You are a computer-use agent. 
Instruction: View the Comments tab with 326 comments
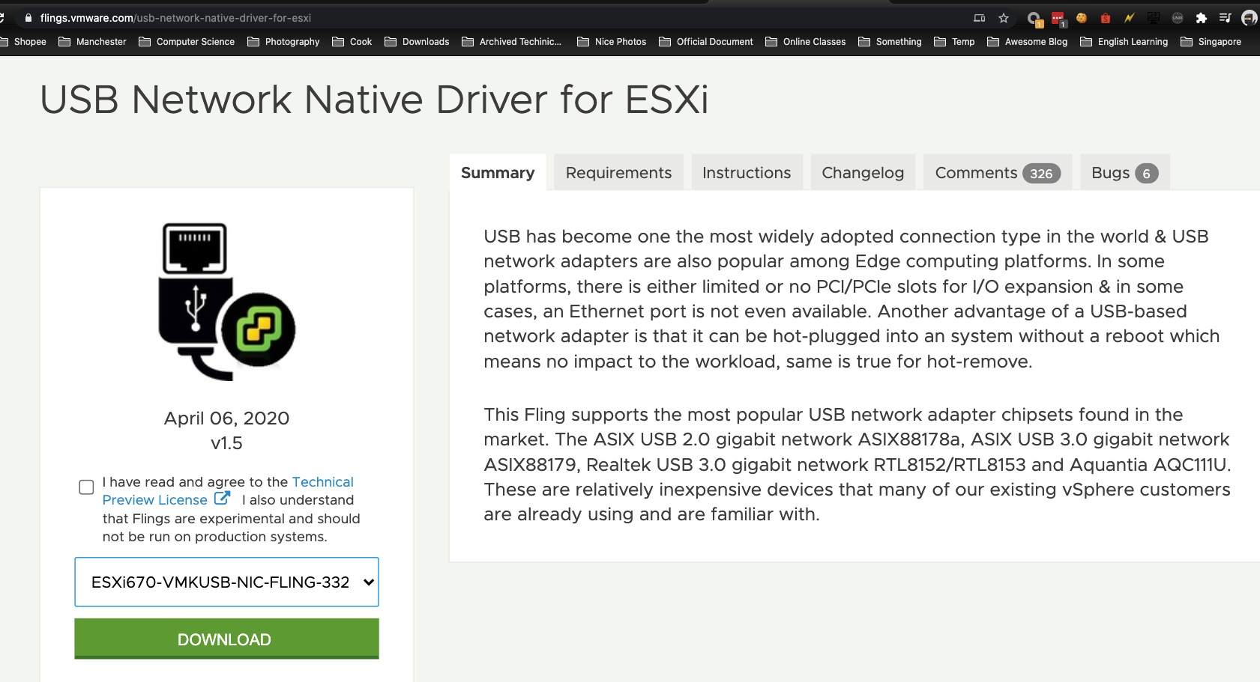pos(997,172)
